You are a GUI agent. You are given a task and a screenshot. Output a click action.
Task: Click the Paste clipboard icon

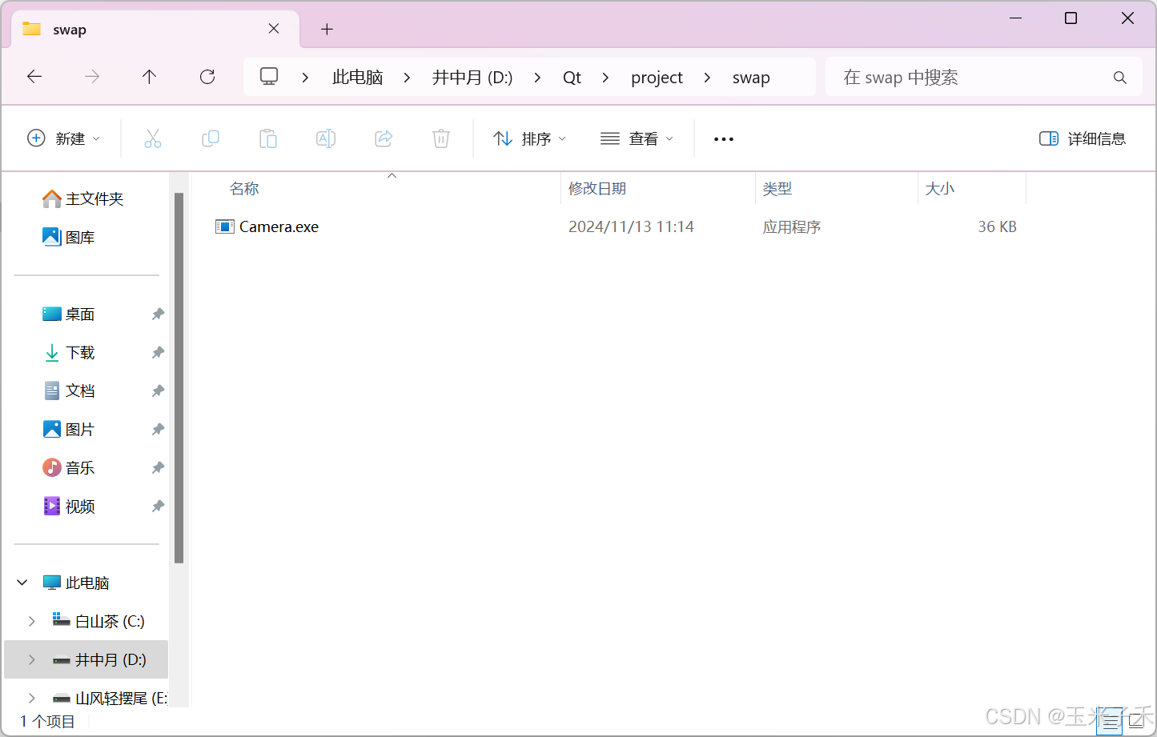pyautogui.click(x=268, y=138)
